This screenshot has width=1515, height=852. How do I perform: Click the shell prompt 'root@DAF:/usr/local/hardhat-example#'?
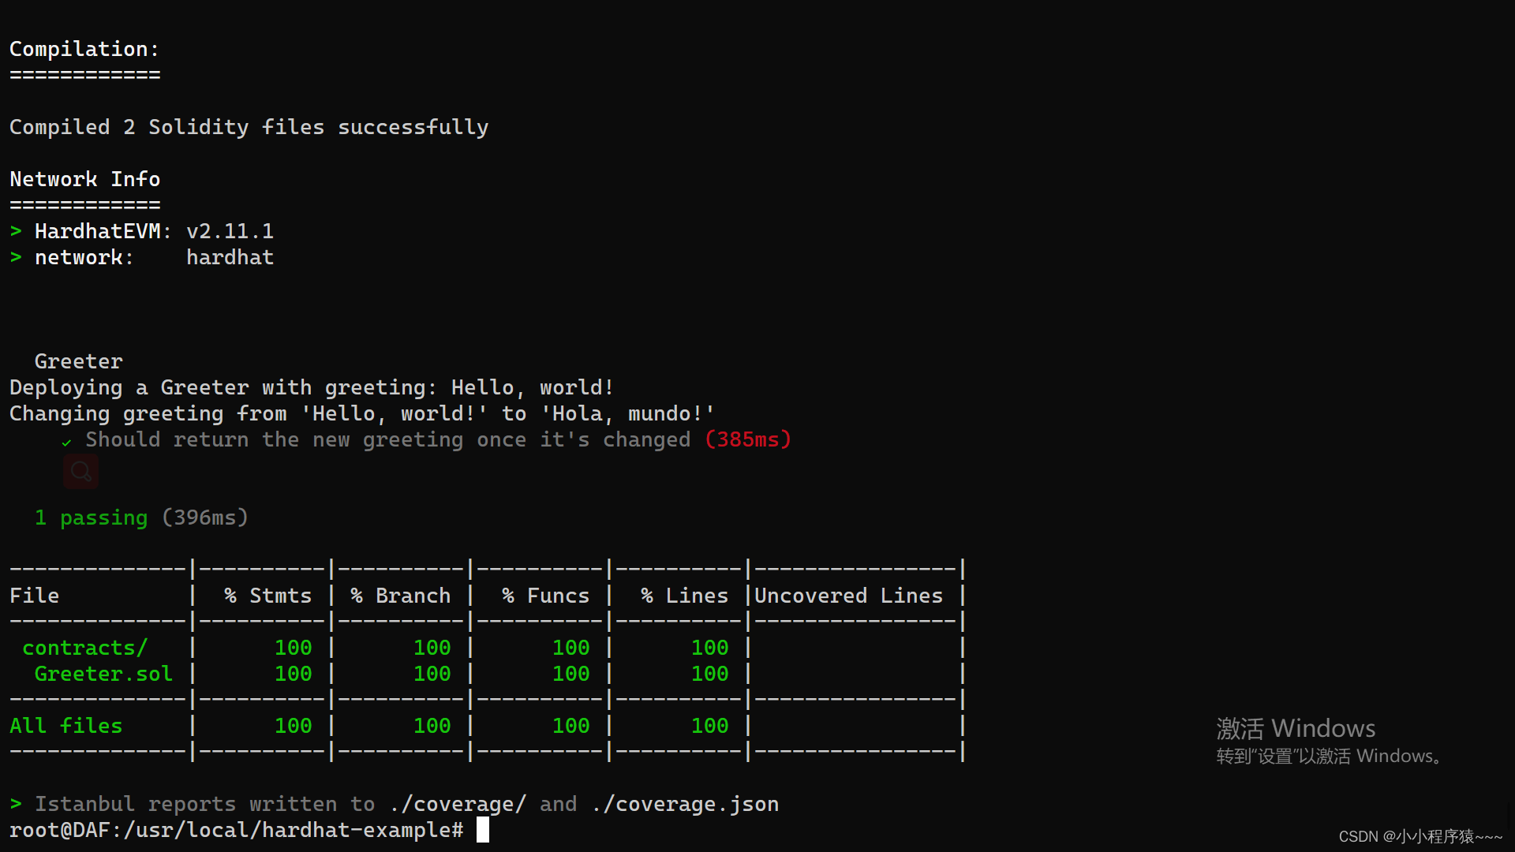(237, 830)
